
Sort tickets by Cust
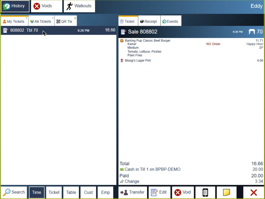89,192
